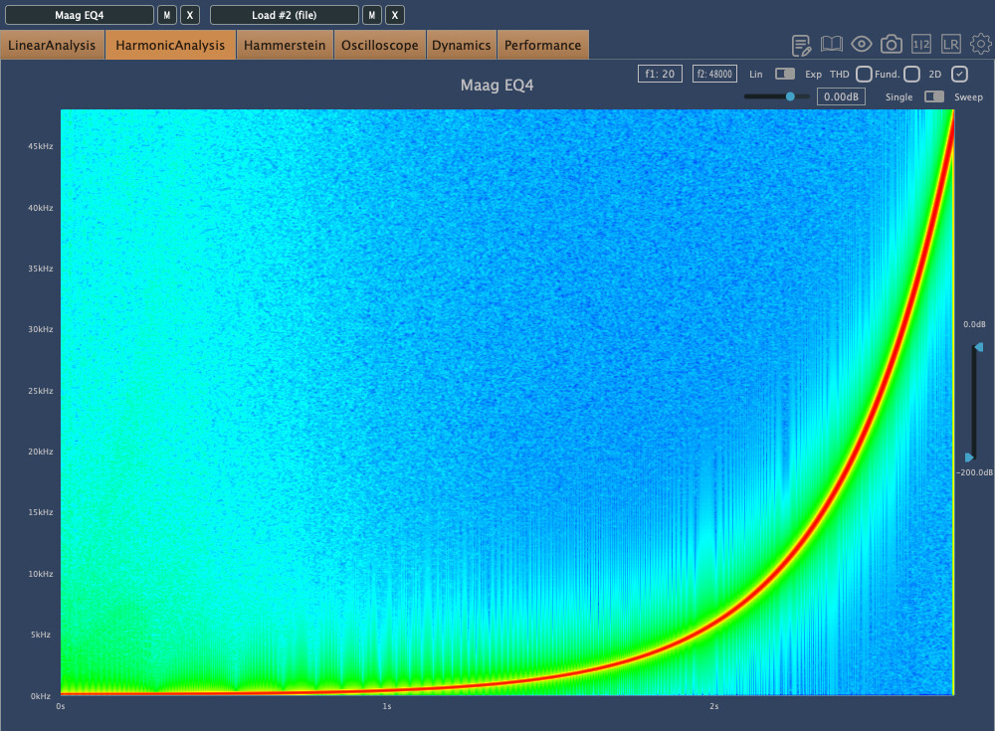Click the 2s time axis label
Screen dimensions: 995x731
[713, 705]
